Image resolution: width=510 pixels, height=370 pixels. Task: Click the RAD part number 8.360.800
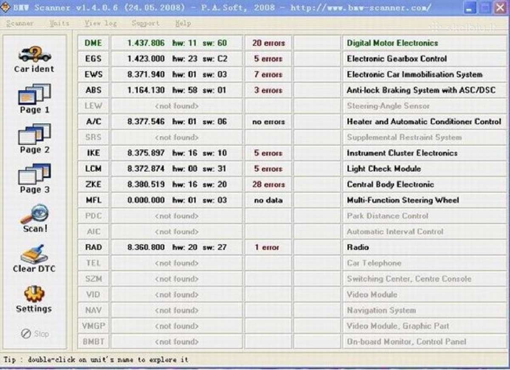[146, 248]
